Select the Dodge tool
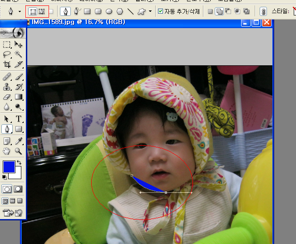The height and width of the screenshot is (244, 296). 19,107
